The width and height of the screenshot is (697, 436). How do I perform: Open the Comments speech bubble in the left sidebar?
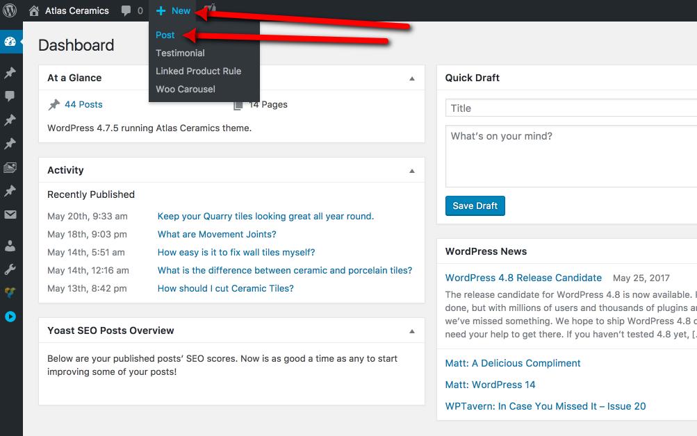click(10, 96)
